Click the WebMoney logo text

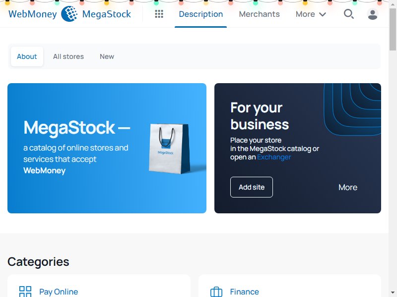coord(33,14)
